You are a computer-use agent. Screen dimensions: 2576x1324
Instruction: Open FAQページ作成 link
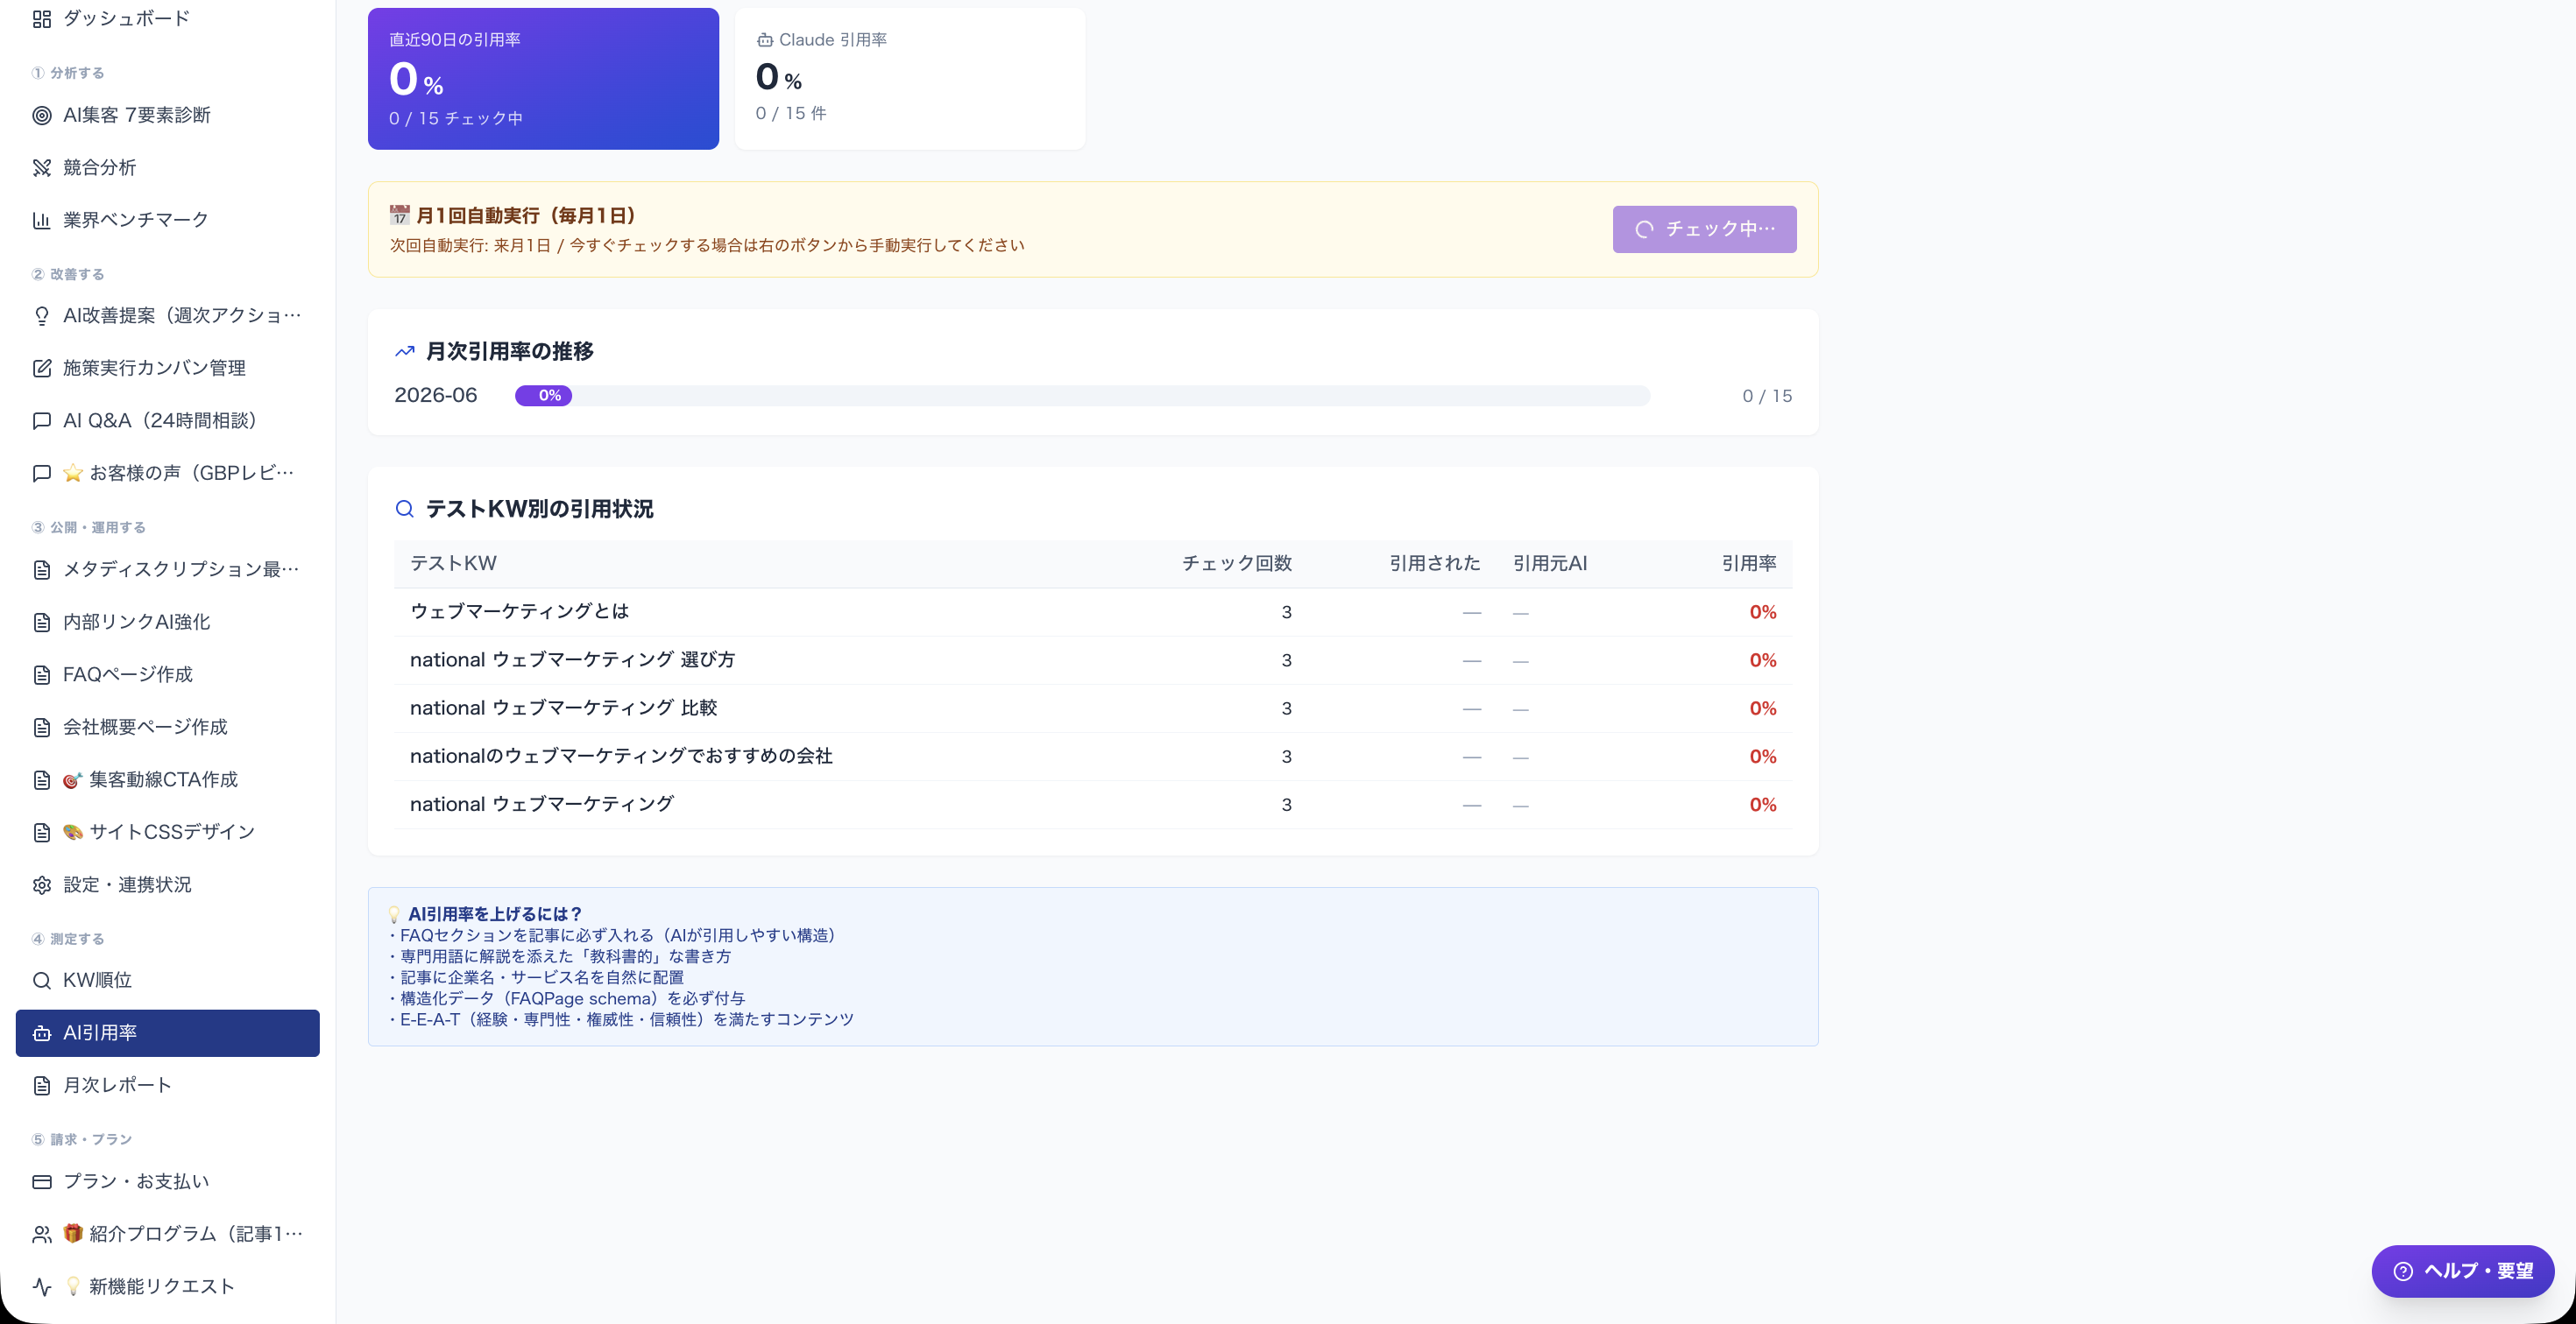[x=168, y=675]
